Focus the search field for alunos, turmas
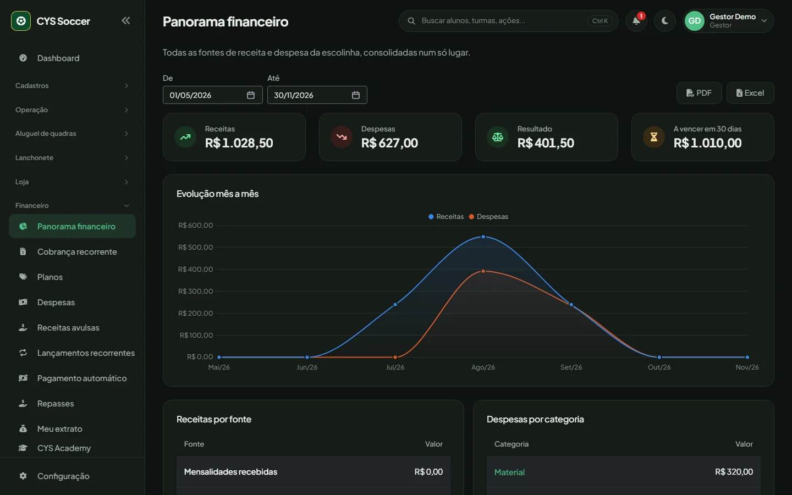The image size is (792, 495). (x=509, y=21)
